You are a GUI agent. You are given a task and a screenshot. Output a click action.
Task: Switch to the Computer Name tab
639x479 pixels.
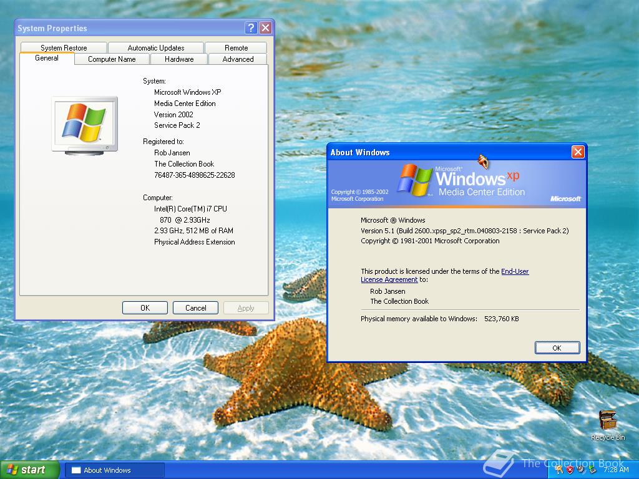112,59
